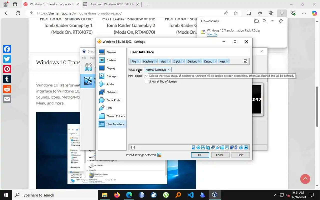
Task: Refresh the browser page
Action: pyautogui.click(x=18, y=13)
